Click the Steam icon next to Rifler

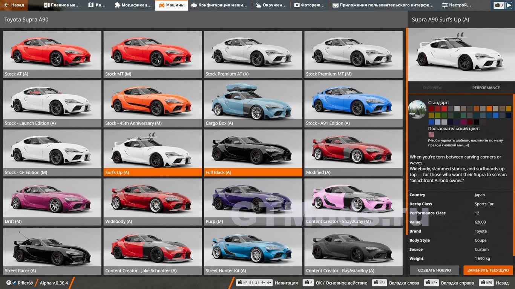tap(14, 283)
